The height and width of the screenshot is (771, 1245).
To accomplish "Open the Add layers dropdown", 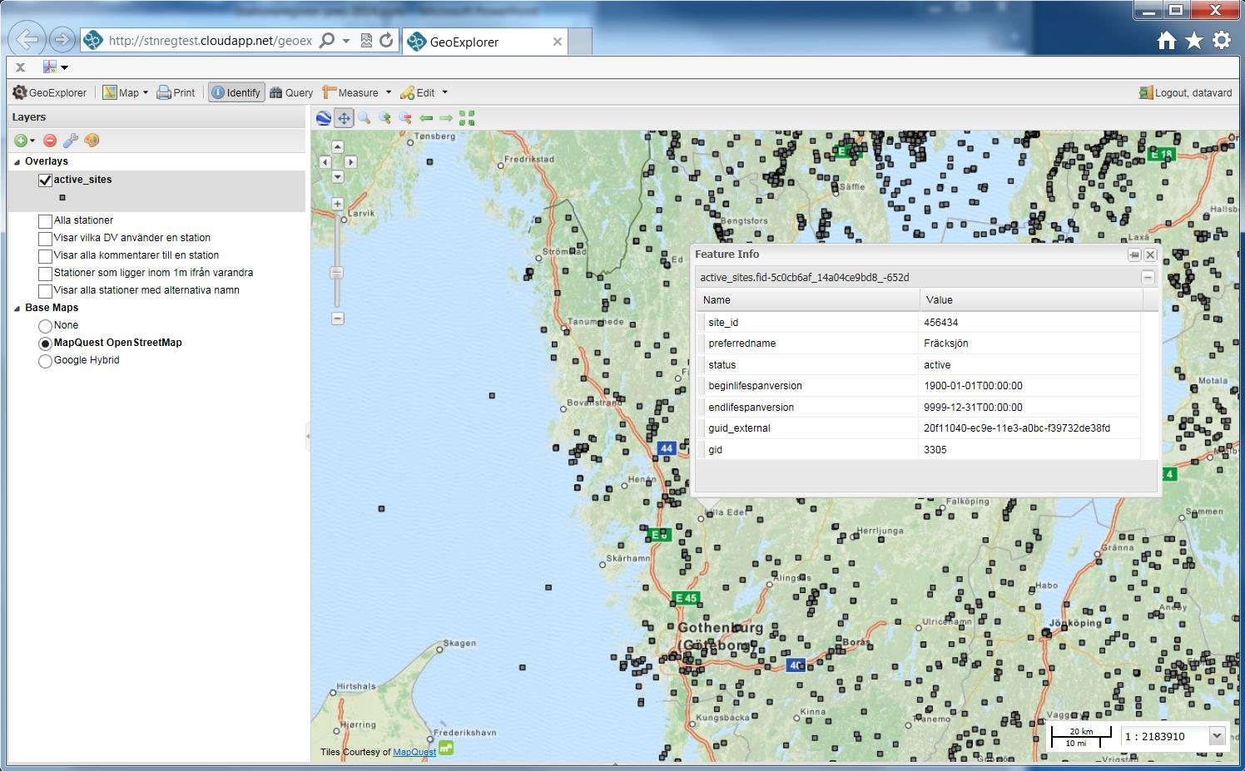I will 24,141.
